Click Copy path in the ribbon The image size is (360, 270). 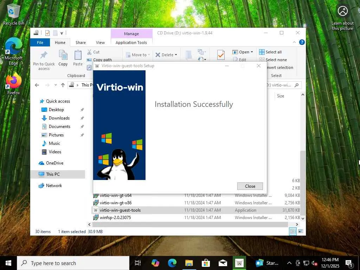pos(99,60)
